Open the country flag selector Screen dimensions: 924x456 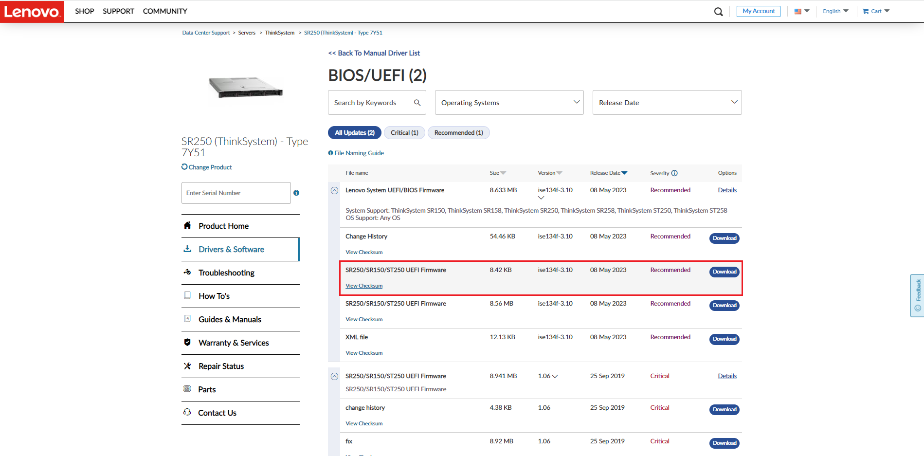(x=801, y=11)
